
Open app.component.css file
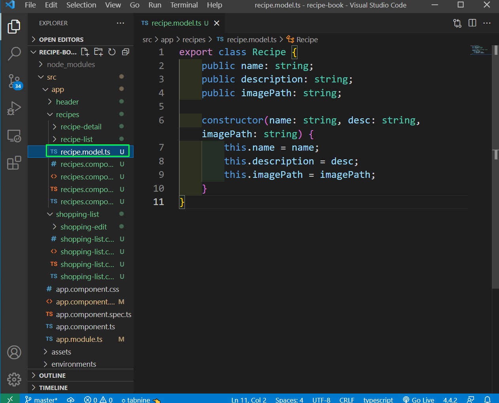pos(81,289)
